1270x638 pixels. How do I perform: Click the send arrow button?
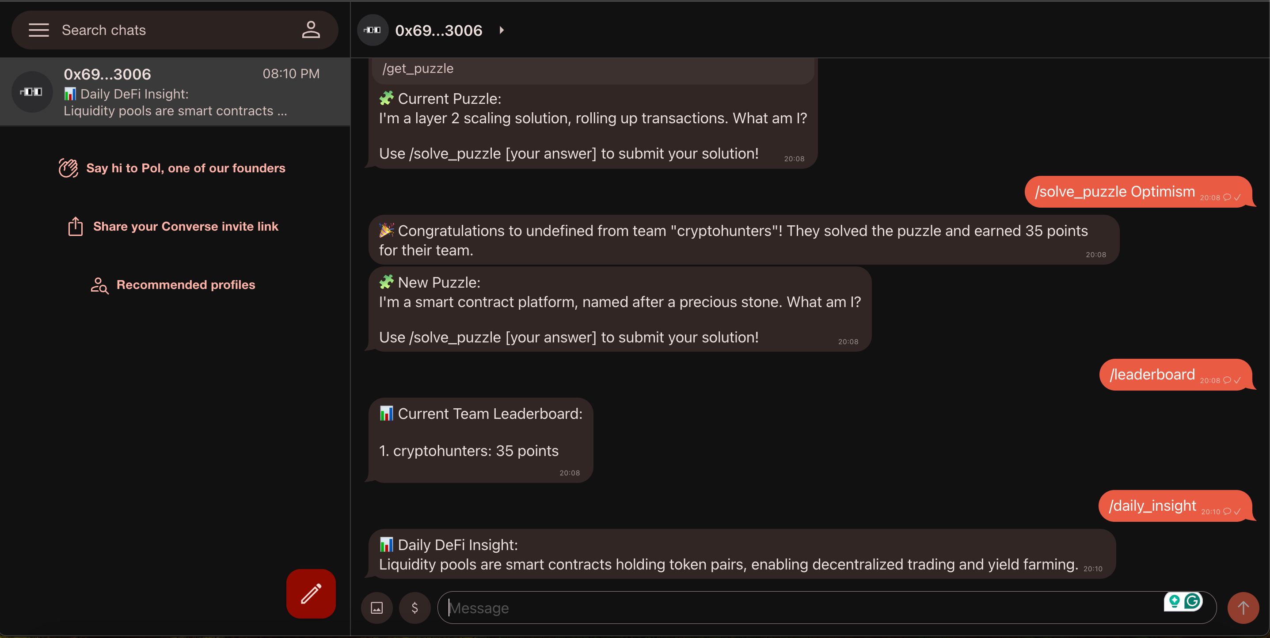point(1243,607)
